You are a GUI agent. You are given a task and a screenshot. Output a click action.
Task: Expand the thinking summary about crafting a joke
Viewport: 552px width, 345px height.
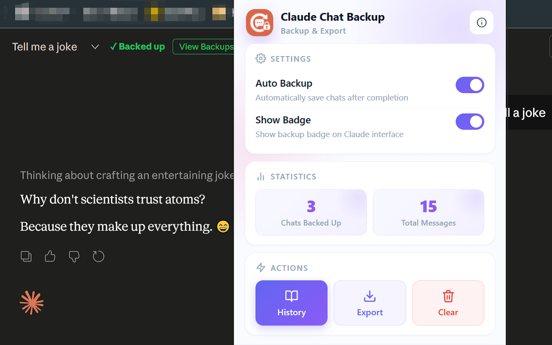pyautogui.click(x=127, y=175)
